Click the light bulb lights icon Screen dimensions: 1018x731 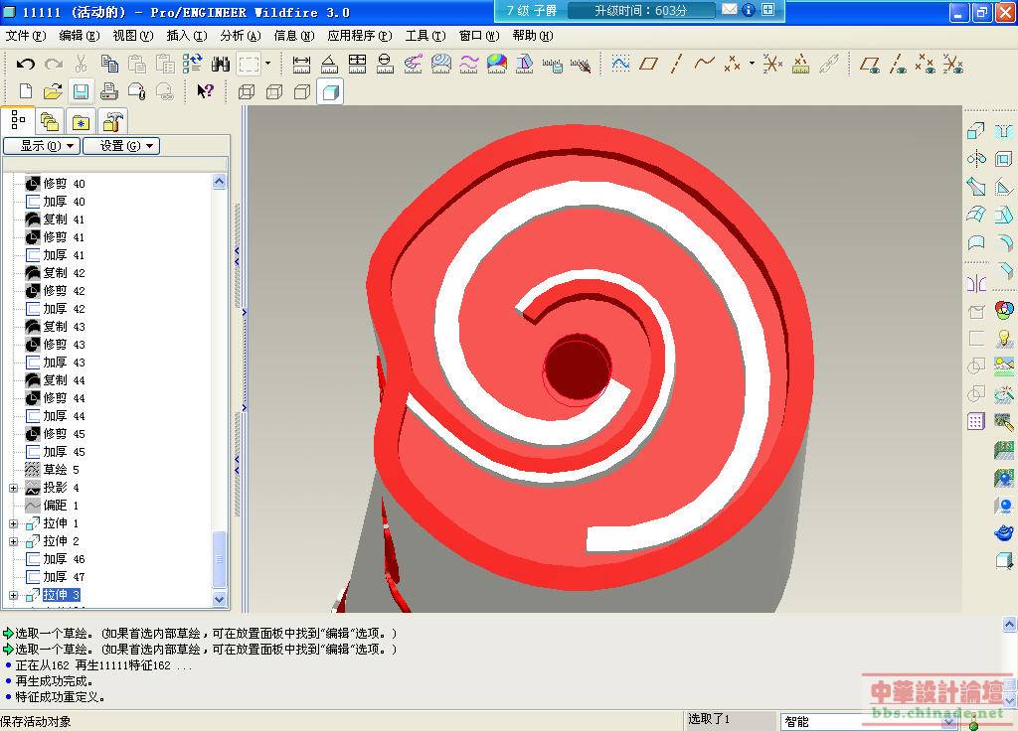coord(1004,338)
